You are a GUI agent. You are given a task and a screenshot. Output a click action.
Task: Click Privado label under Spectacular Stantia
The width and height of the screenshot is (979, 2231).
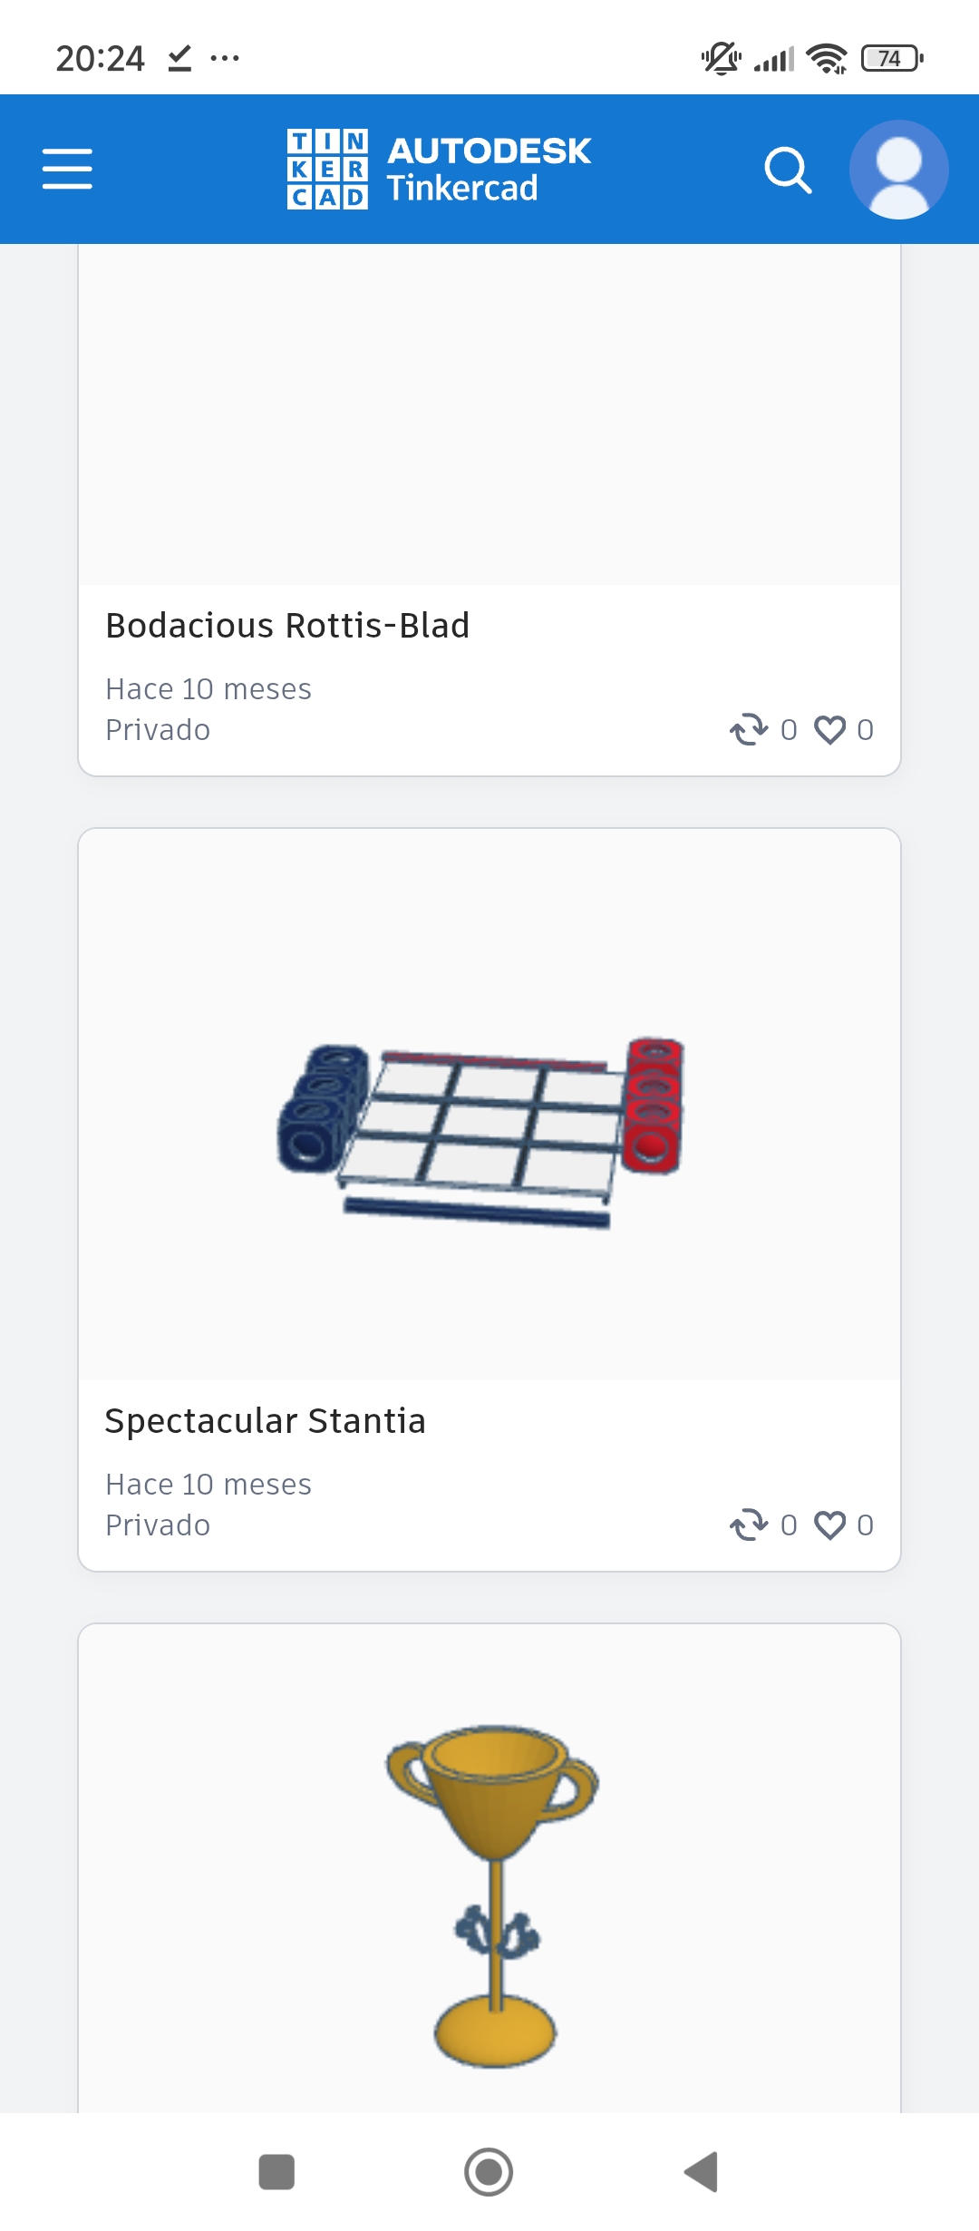(x=158, y=1525)
